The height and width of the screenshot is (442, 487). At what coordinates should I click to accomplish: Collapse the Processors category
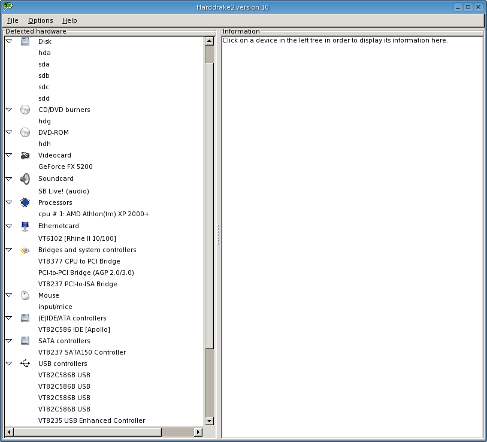pyautogui.click(x=9, y=202)
